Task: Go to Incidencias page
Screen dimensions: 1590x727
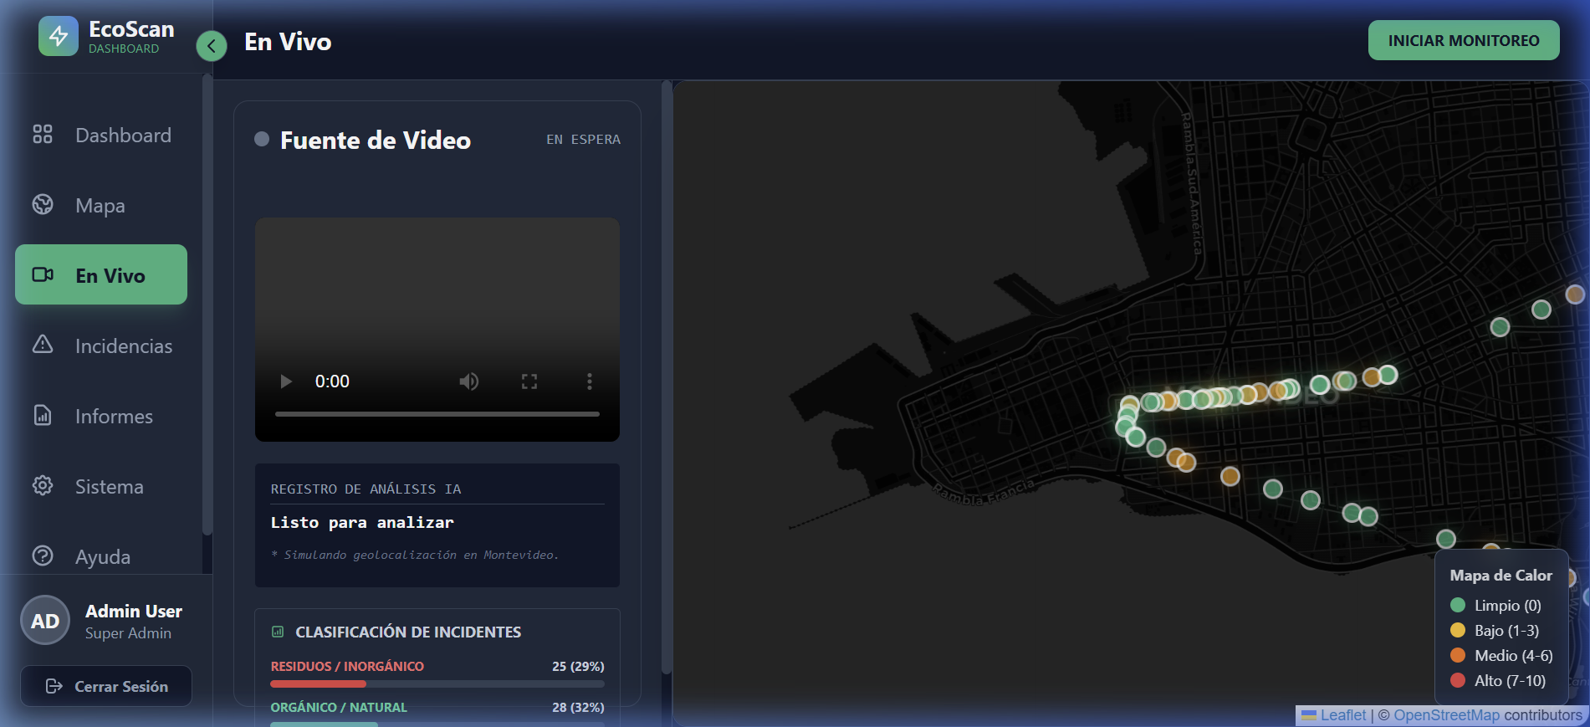Action: point(101,346)
